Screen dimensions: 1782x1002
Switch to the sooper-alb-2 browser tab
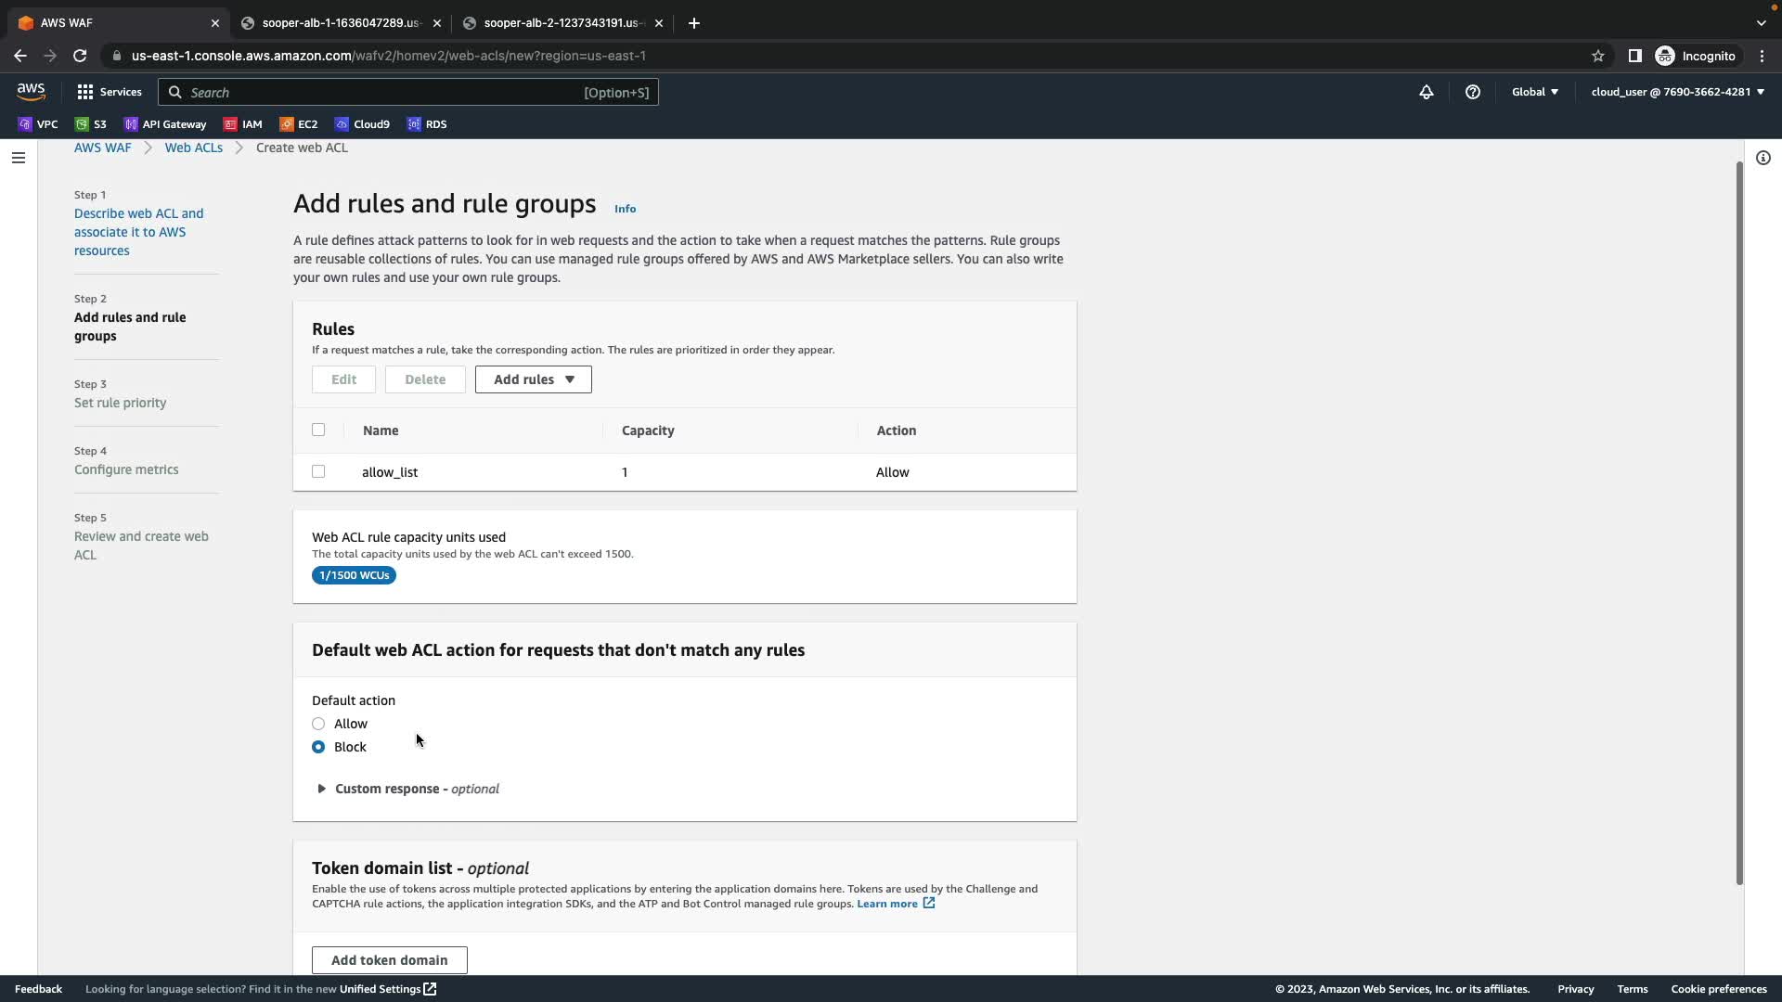560,23
